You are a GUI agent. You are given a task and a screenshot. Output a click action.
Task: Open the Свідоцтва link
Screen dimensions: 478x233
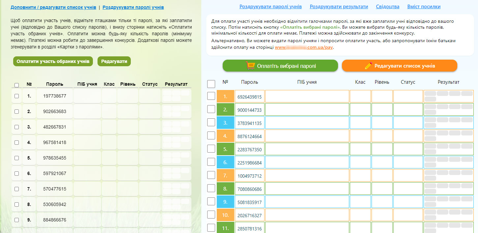click(x=388, y=7)
